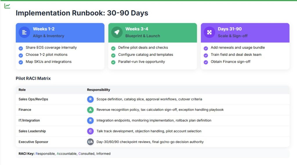The height and width of the screenshot is (165, 297).
Task: Click the R badge for Sales Ops/RevOps
Action: 90,99
